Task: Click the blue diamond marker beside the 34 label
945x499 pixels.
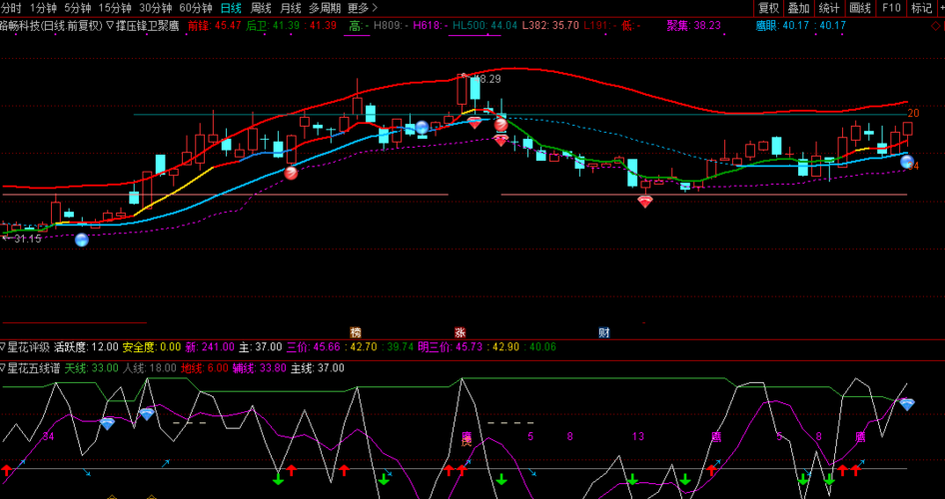Action: [107, 424]
